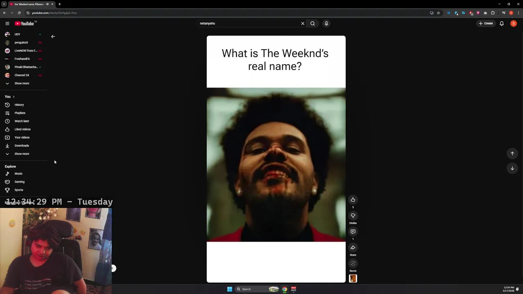523x294 pixels.
Task: Go back using the arrow beside the sidebar
Action: [53, 37]
